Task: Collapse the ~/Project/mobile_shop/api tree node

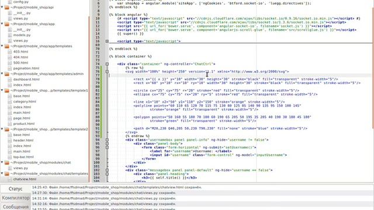Action: (2, 8)
